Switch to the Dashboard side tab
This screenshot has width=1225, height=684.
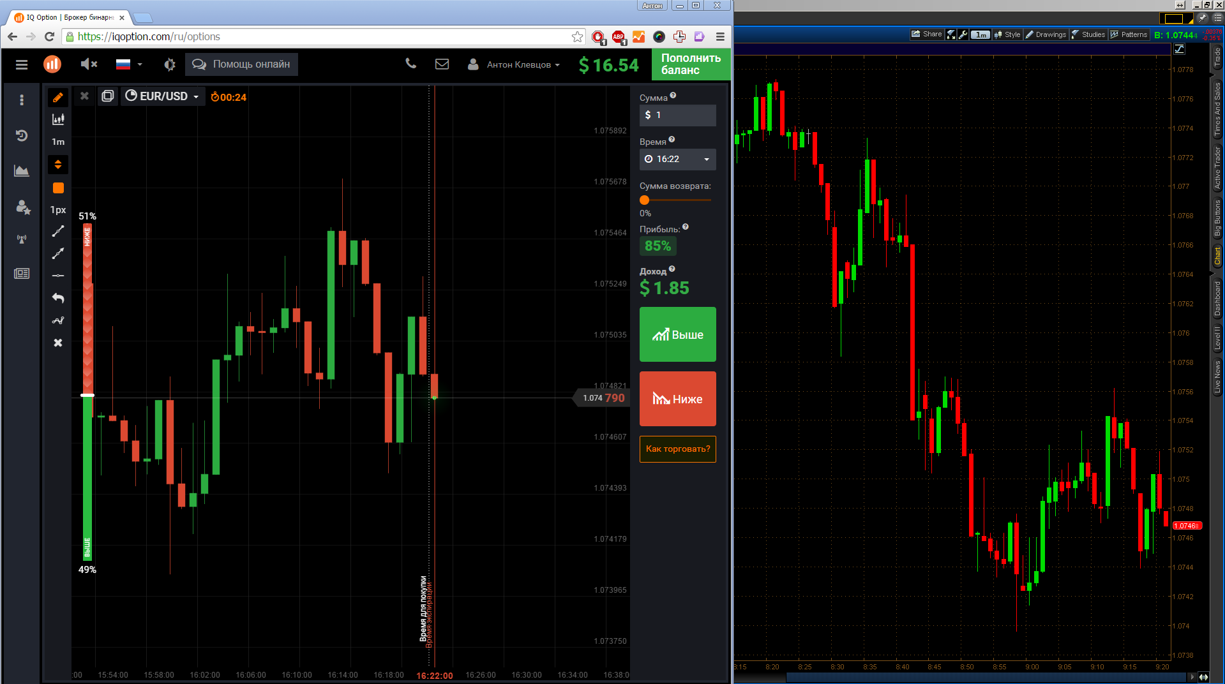(x=1217, y=299)
